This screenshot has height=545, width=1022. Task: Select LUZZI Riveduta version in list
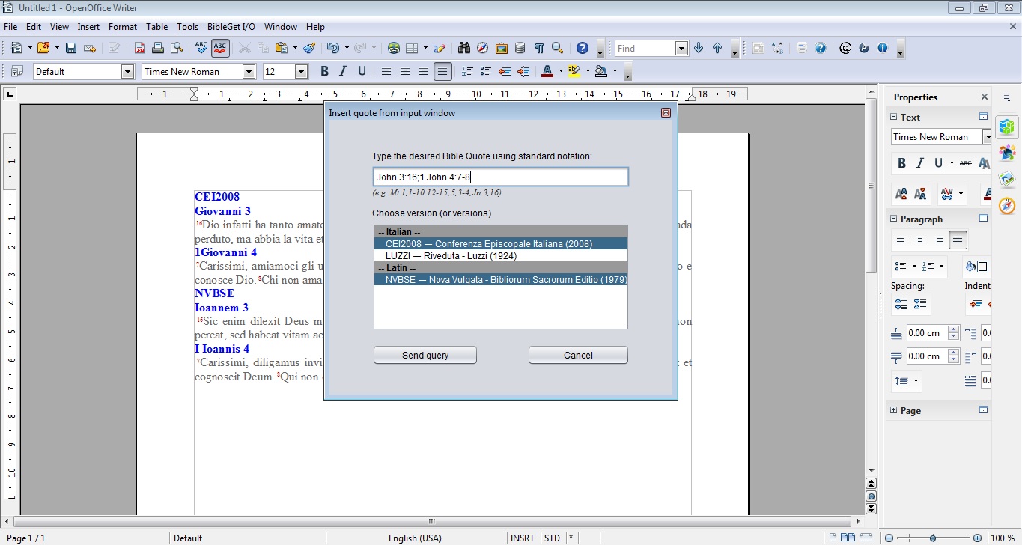coord(501,255)
